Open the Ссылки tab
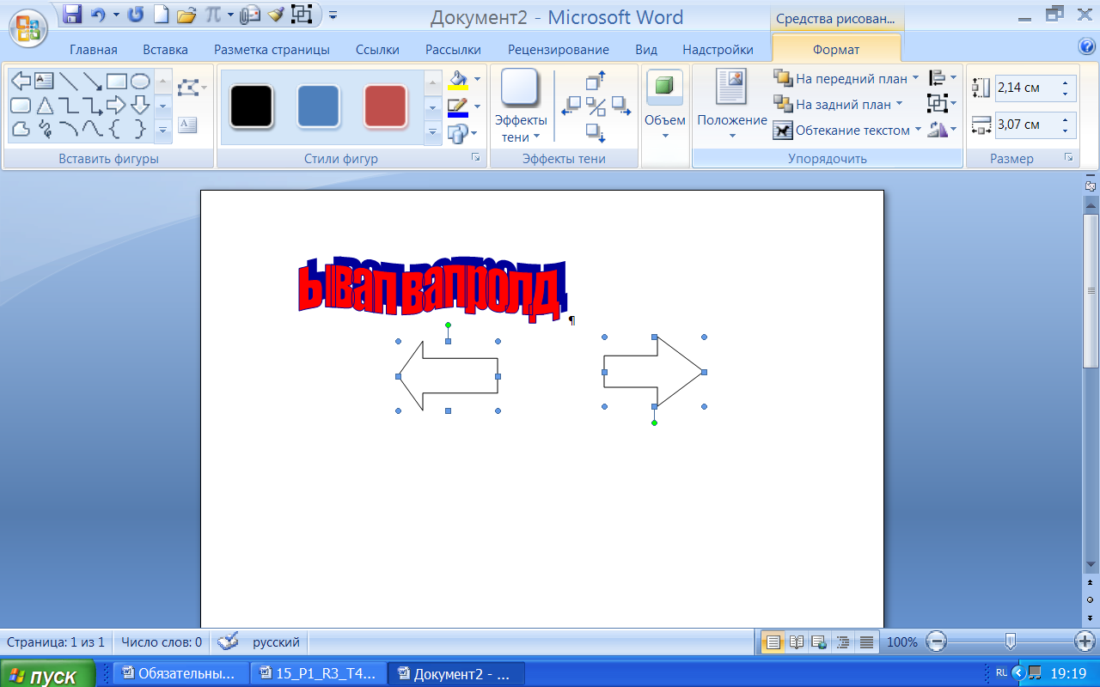Screen dimensions: 1100x687 pos(377,50)
